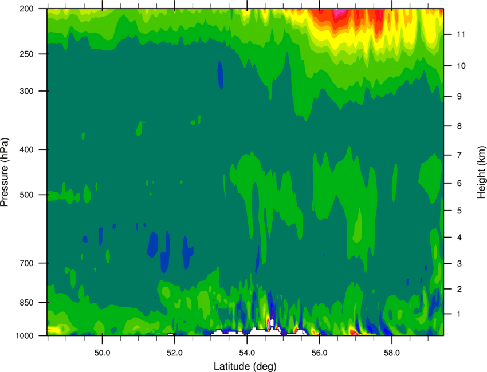Pick the 5 km height label
Viewport: 487px width, 372px height.
coord(459,211)
